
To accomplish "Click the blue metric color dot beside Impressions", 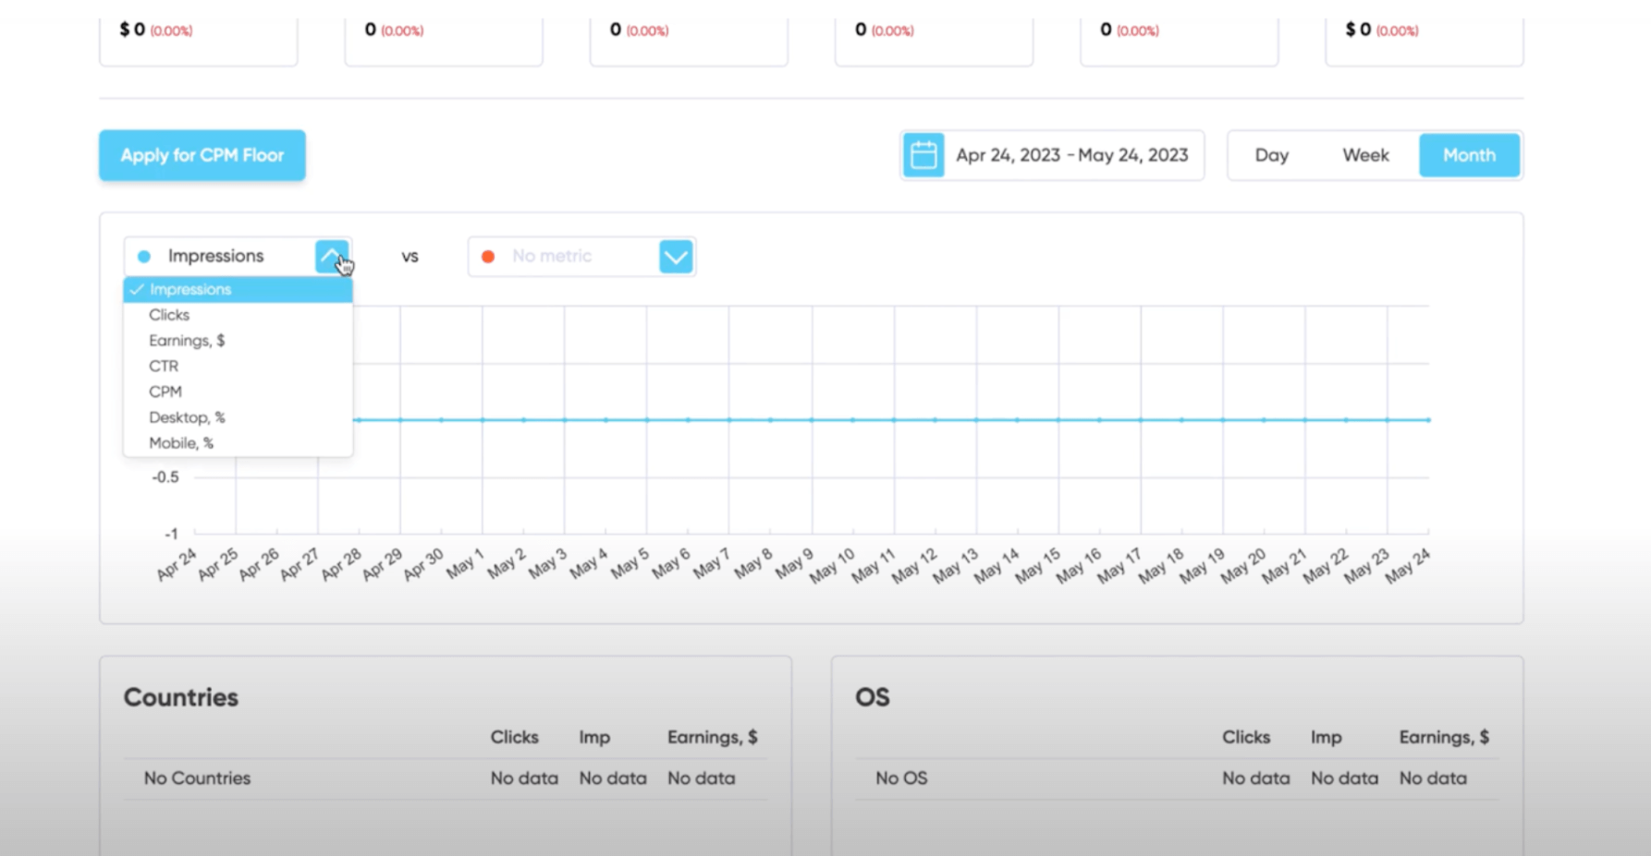I will coord(142,255).
